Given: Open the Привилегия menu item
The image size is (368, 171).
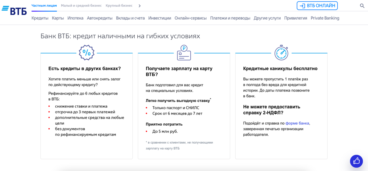Looking at the screenshot, I should coord(296,18).
